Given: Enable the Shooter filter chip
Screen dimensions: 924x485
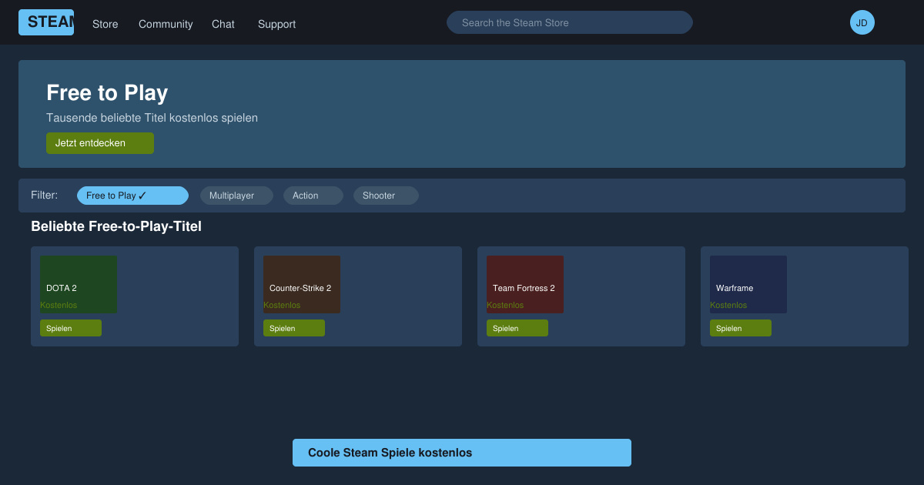Looking at the screenshot, I should pyautogui.click(x=386, y=196).
